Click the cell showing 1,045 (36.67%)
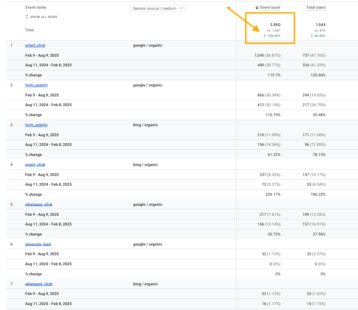This screenshot has width=358, height=310. (x=267, y=56)
